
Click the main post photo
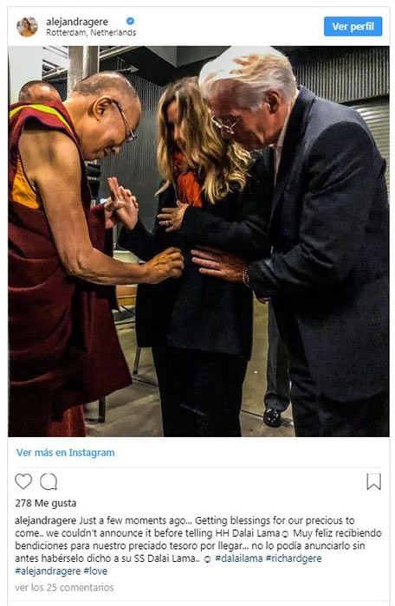click(198, 242)
